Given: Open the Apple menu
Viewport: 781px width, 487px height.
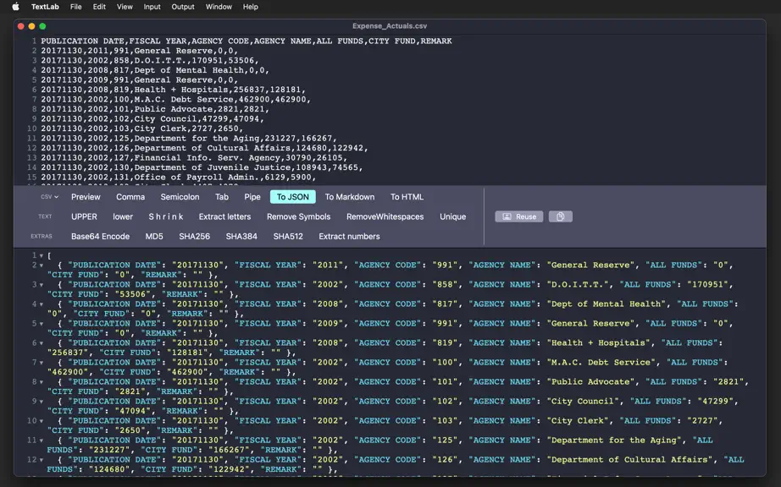Looking at the screenshot, I should pyautogui.click(x=15, y=7).
